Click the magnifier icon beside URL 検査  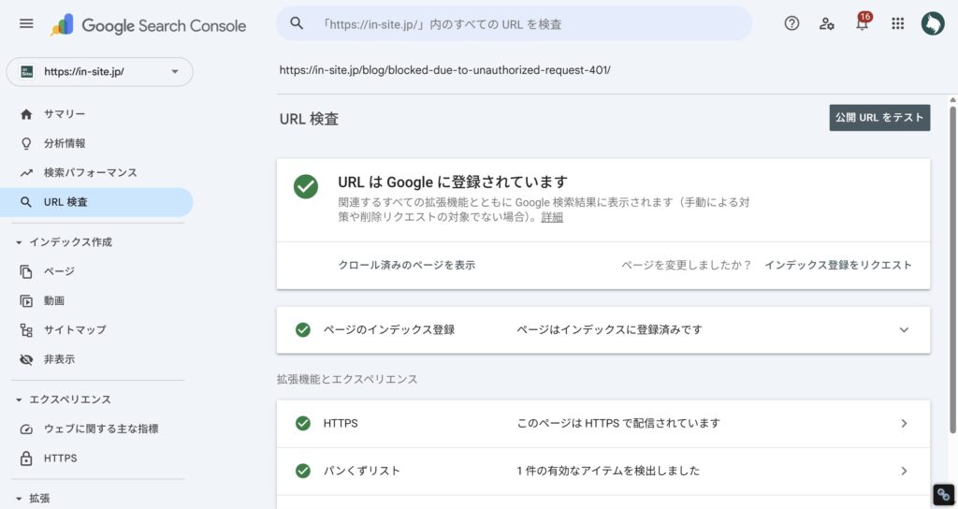coord(26,202)
